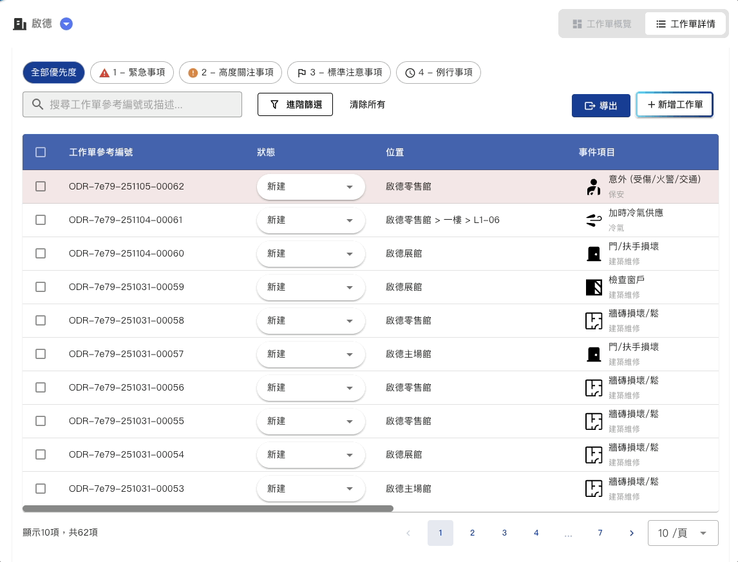Image resolution: width=738 pixels, height=562 pixels.
Task: Click the window inspection icon on row 00059
Action: point(593,287)
